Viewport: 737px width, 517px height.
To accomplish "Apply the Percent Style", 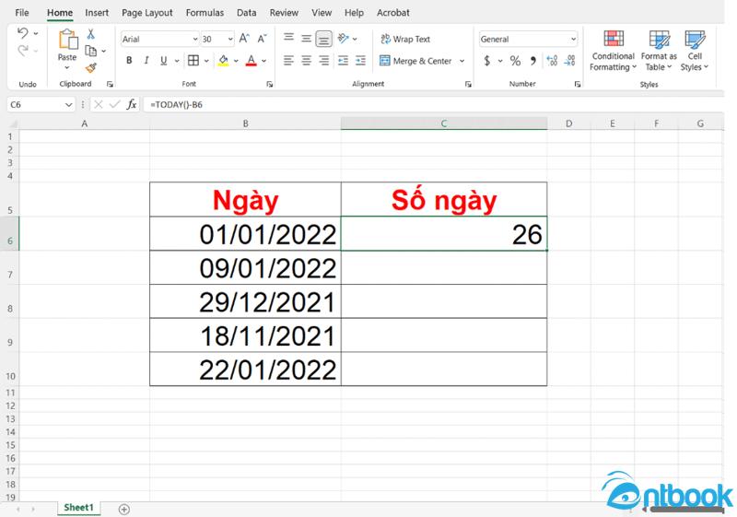I will coord(515,61).
